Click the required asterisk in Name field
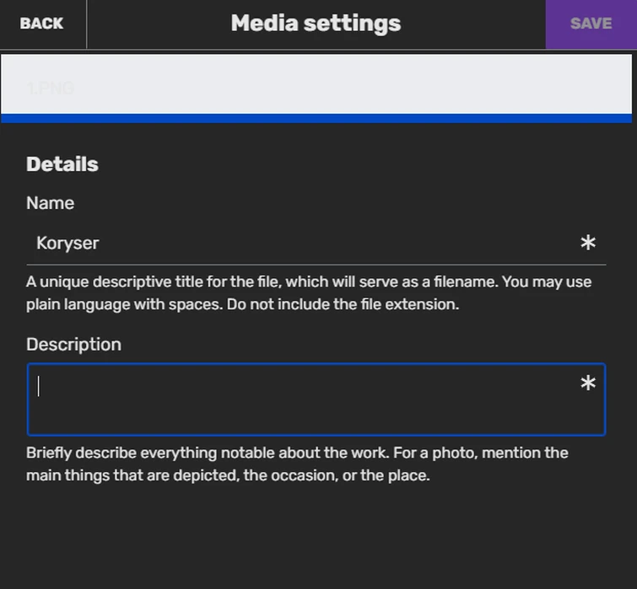The height and width of the screenshot is (589, 637). coord(588,244)
